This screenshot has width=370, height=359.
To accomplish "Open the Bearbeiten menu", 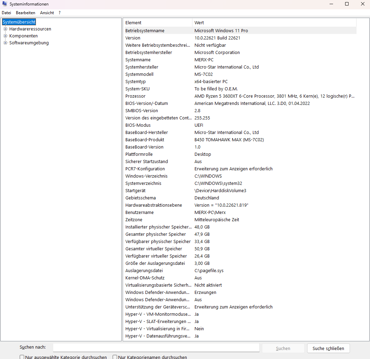I will pyautogui.click(x=26, y=13).
